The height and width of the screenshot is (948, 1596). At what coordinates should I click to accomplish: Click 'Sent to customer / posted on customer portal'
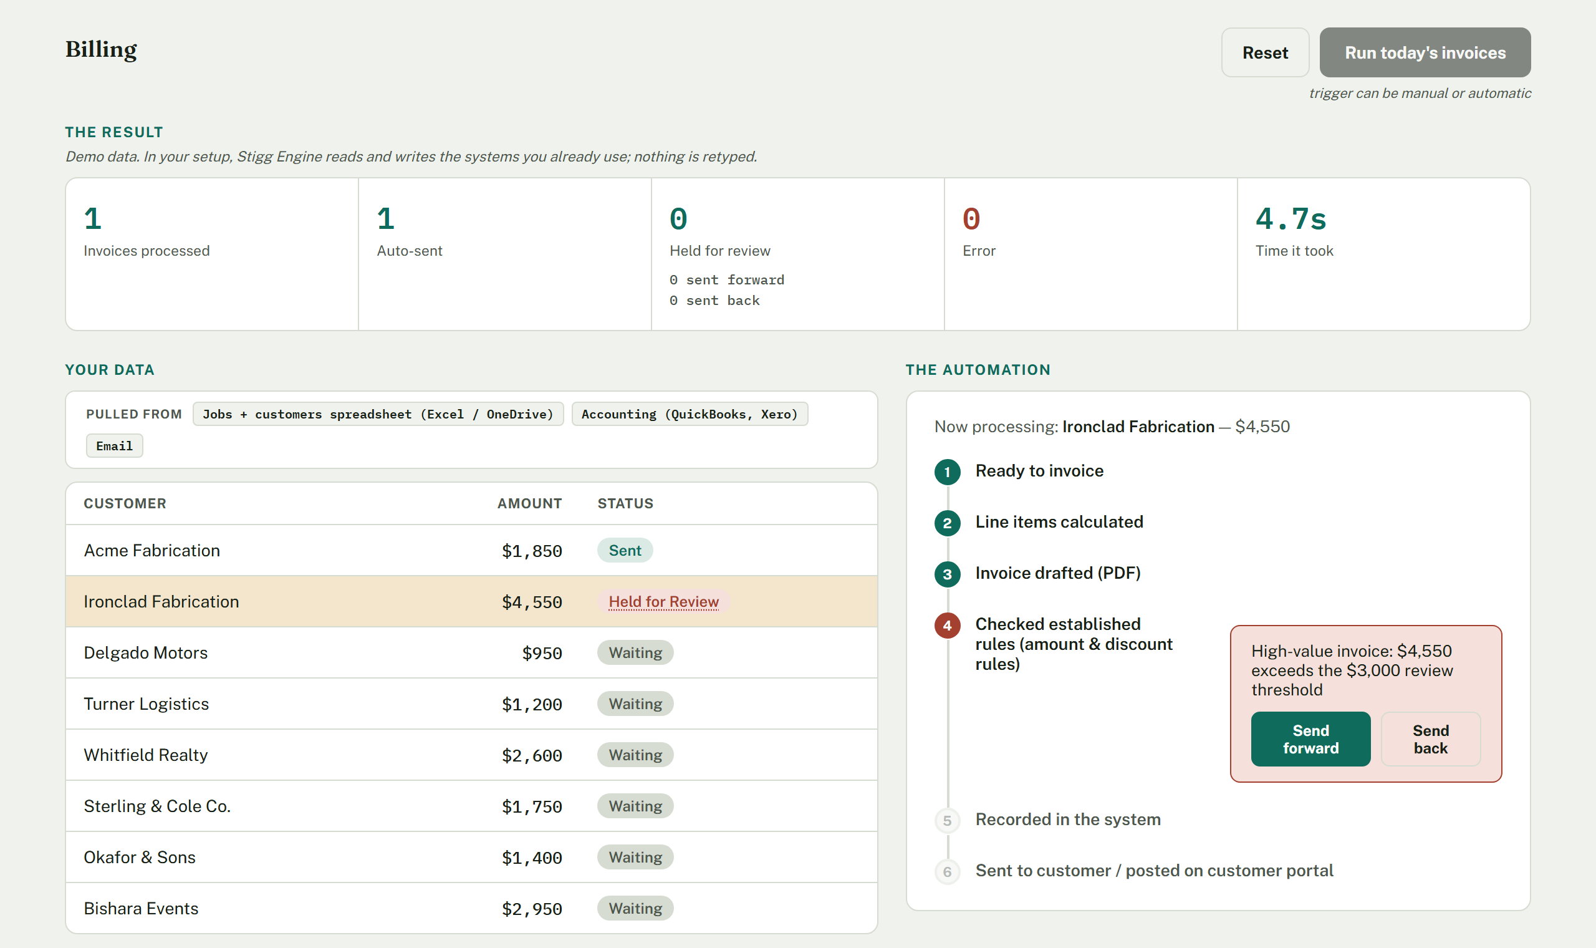1154,871
